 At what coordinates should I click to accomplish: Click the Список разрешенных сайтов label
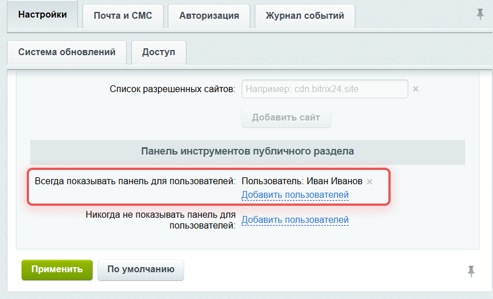tap(172, 89)
